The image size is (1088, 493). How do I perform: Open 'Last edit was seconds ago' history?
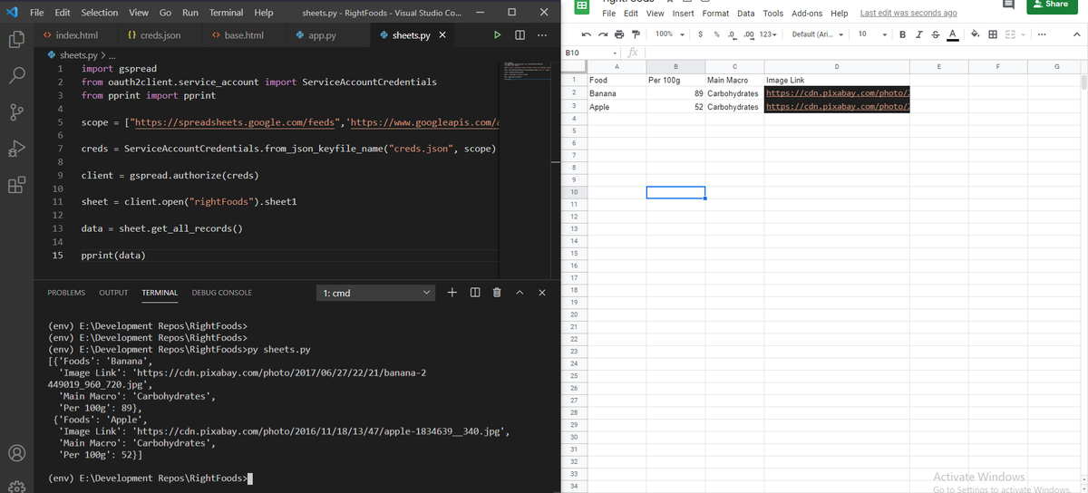point(908,14)
